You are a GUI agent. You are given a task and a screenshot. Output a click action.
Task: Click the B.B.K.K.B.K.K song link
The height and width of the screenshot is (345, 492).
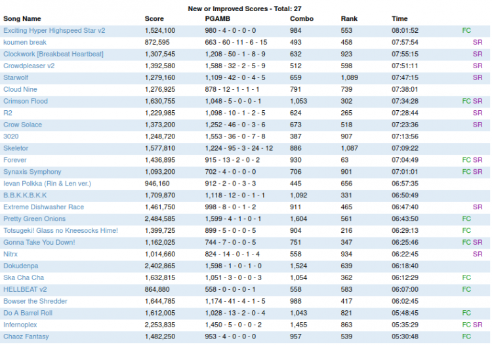pos(25,195)
